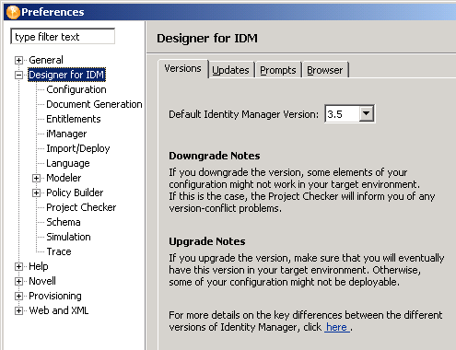The width and height of the screenshot is (456, 350).
Task: Expand the Policy Builder node
Action: pos(36,192)
